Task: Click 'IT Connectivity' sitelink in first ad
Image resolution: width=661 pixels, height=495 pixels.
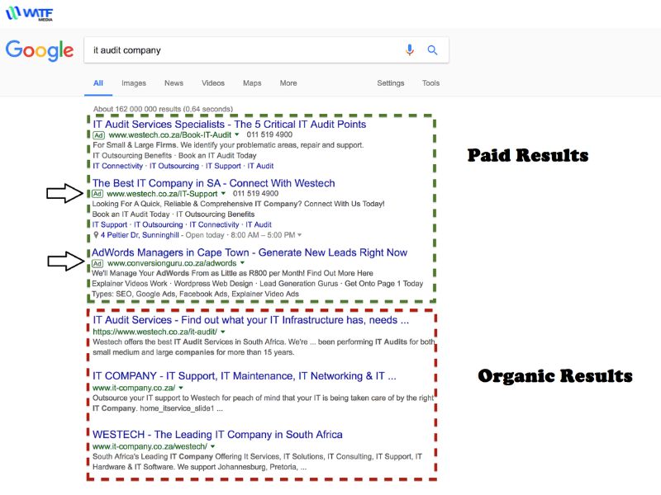Action: click(x=117, y=166)
